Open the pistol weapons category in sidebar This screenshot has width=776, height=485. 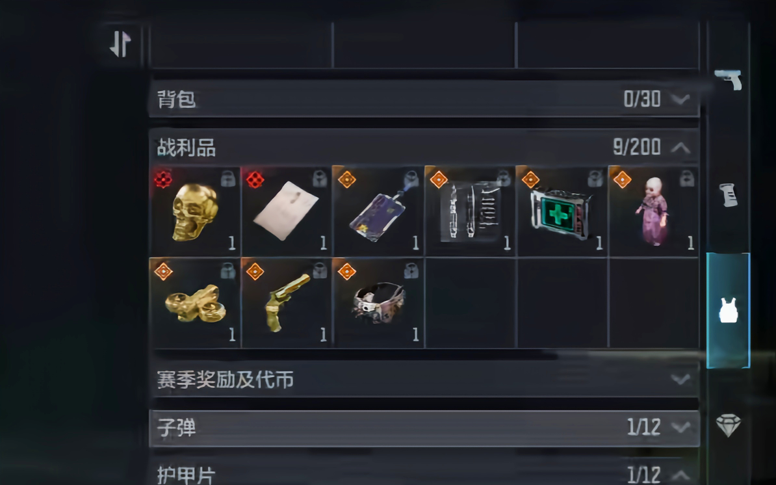pyautogui.click(x=729, y=79)
